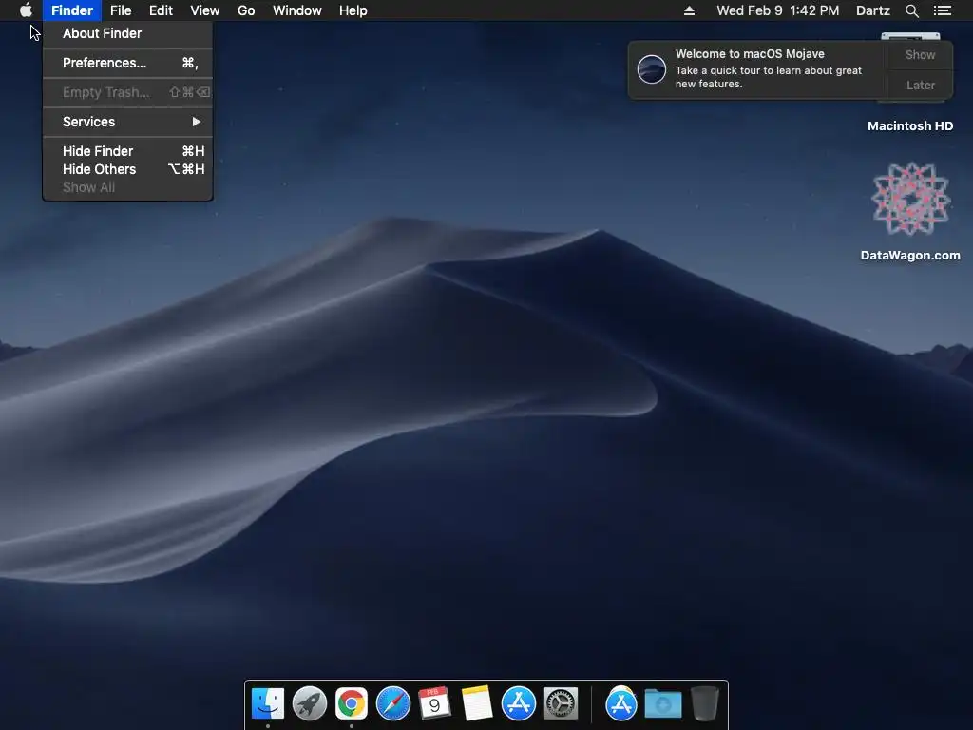Open the Trash in the Dock
This screenshot has width=973, height=730.
[705, 703]
